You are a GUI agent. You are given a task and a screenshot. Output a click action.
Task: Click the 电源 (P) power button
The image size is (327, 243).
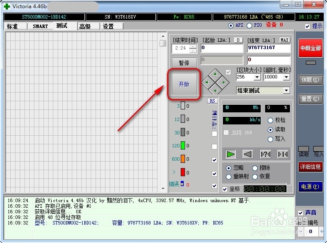(311, 187)
